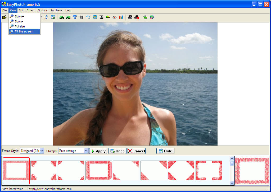Click the Cancel button
Image resolution: width=271 pixels, height=192 pixels.
(137, 151)
